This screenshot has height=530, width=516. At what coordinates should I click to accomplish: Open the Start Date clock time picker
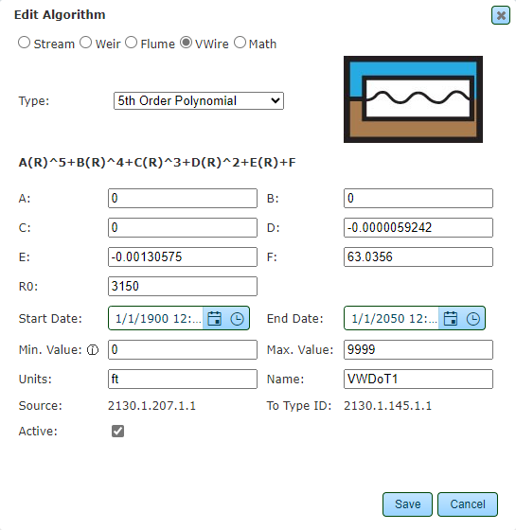click(x=237, y=318)
